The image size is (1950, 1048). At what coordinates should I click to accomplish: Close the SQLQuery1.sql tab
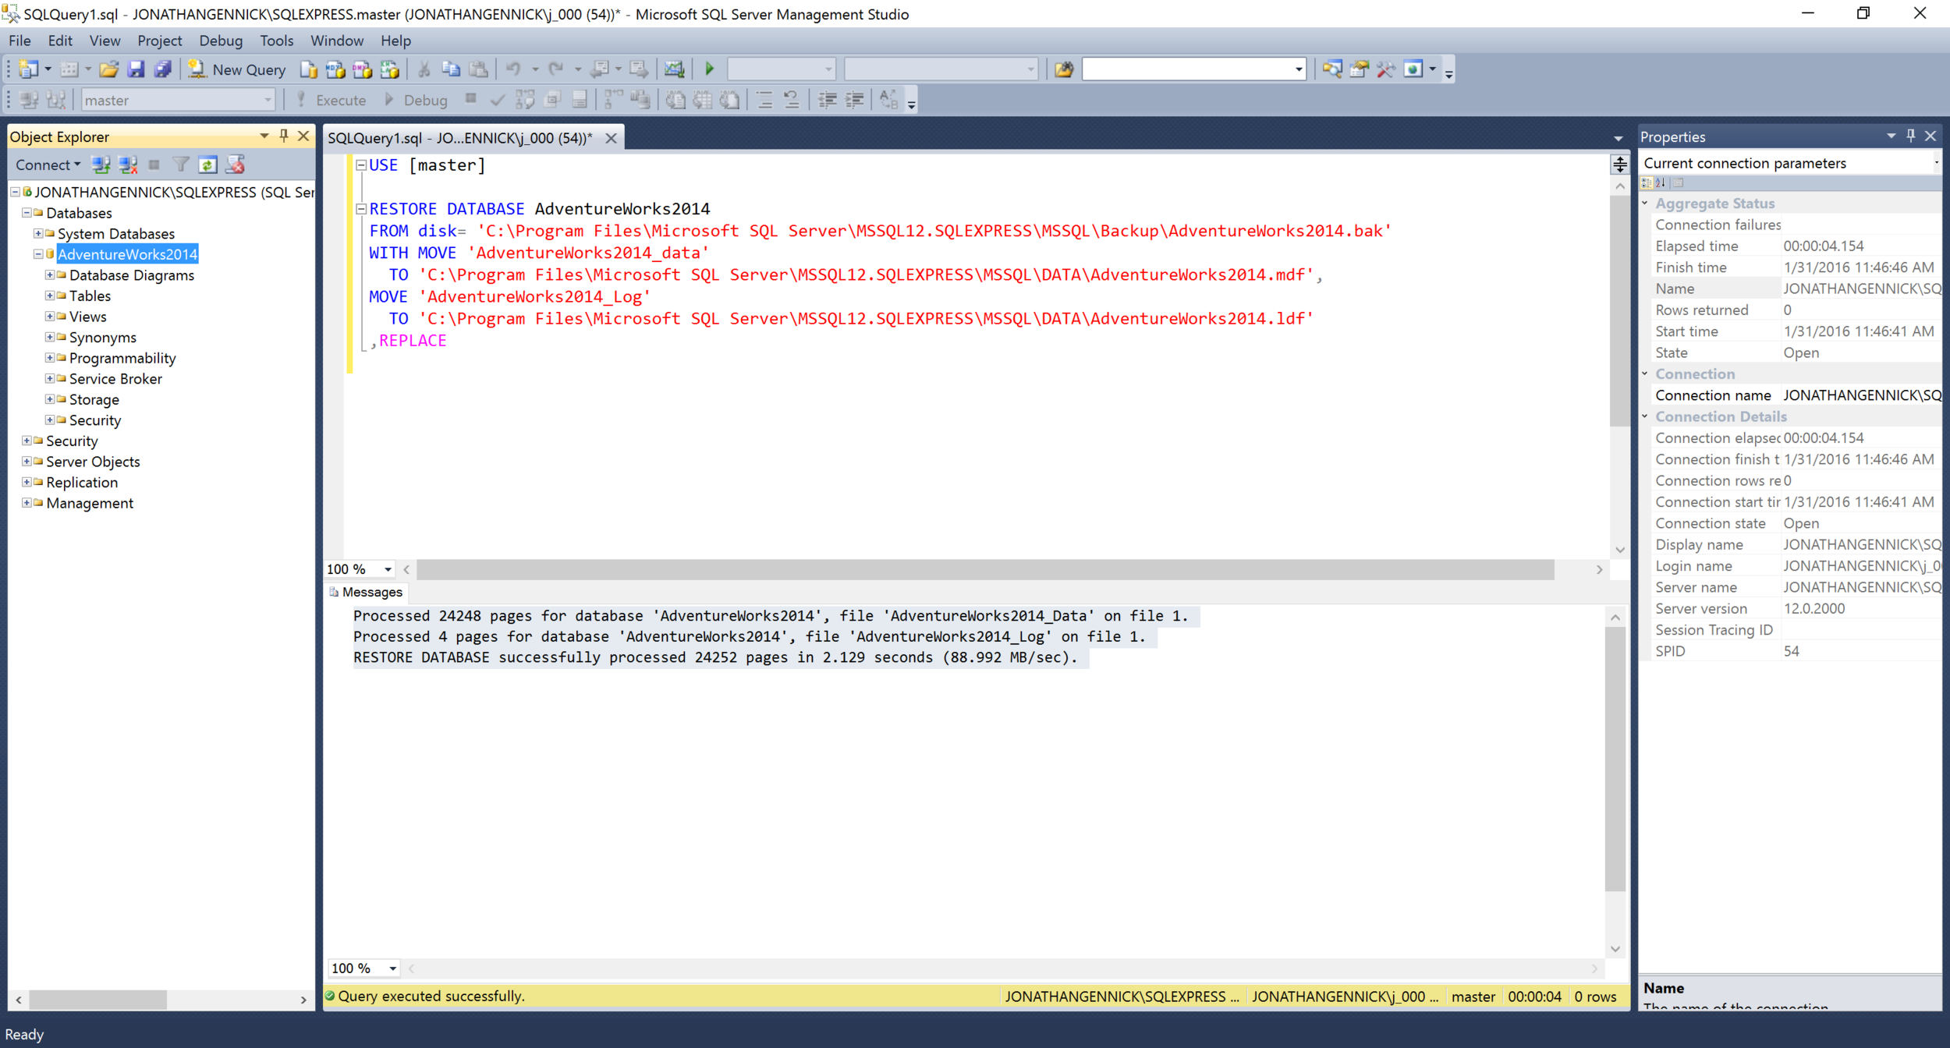(x=612, y=138)
